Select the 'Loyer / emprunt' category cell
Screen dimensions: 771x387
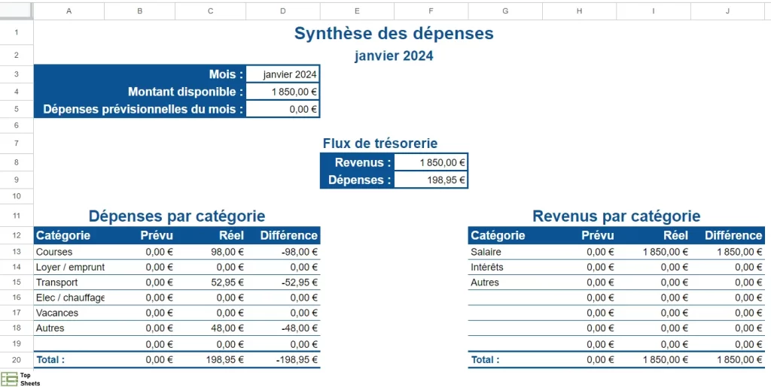pos(69,267)
